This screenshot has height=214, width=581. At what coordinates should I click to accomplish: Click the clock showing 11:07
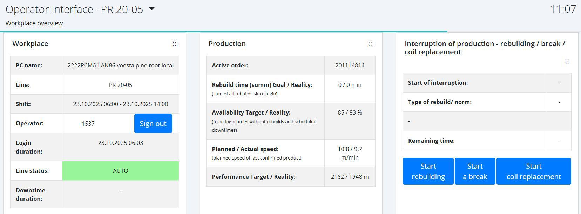[x=563, y=9]
